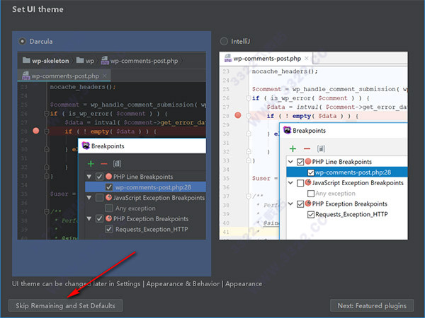Click wp folder icon in Darcula breadcrumb

coord(80,60)
